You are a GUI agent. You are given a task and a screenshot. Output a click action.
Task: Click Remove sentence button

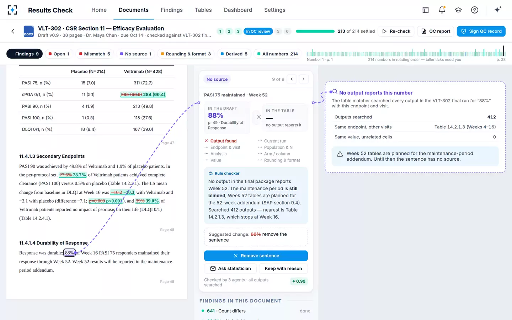tap(256, 256)
